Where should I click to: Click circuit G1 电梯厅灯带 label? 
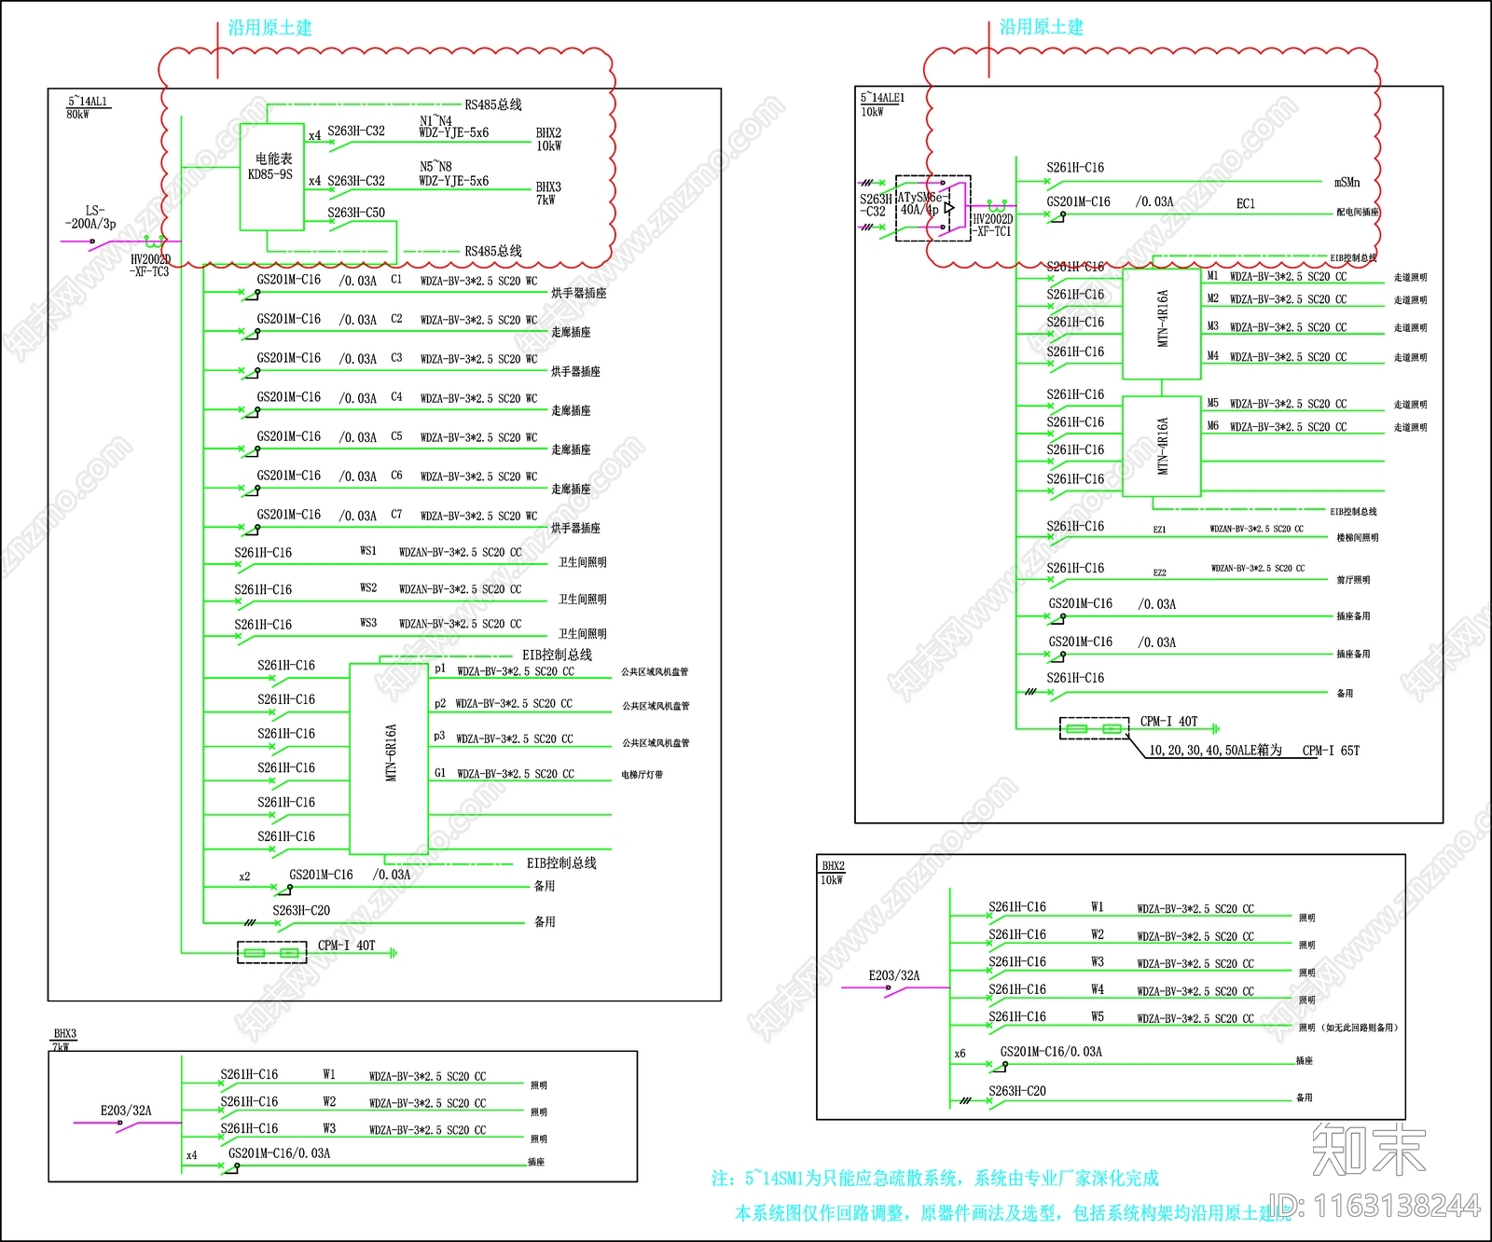[x=642, y=775]
